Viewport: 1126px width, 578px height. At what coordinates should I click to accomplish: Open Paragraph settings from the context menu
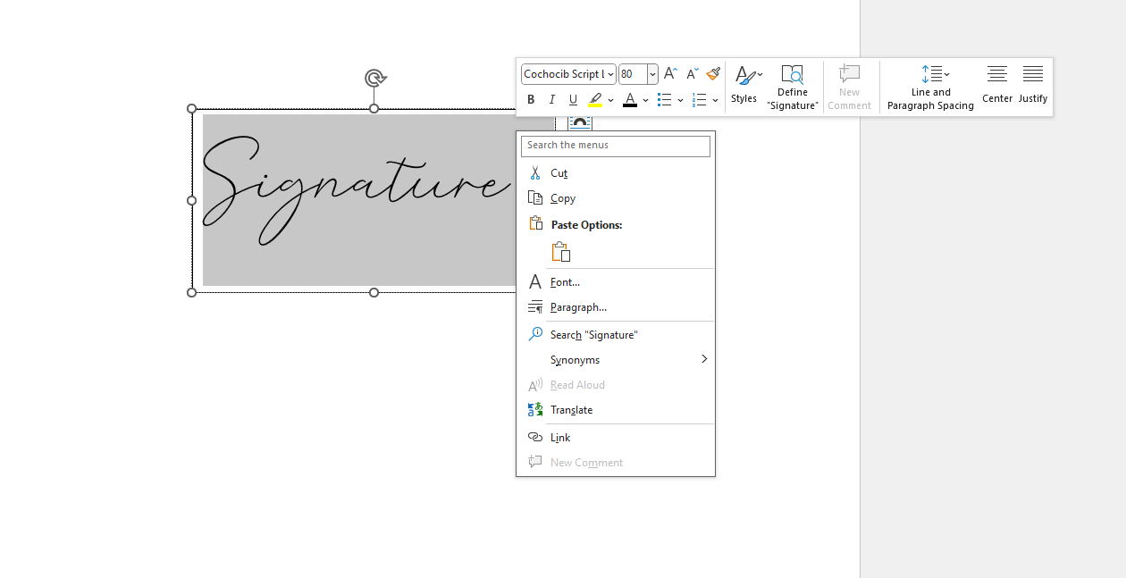[x=576, y=306]
